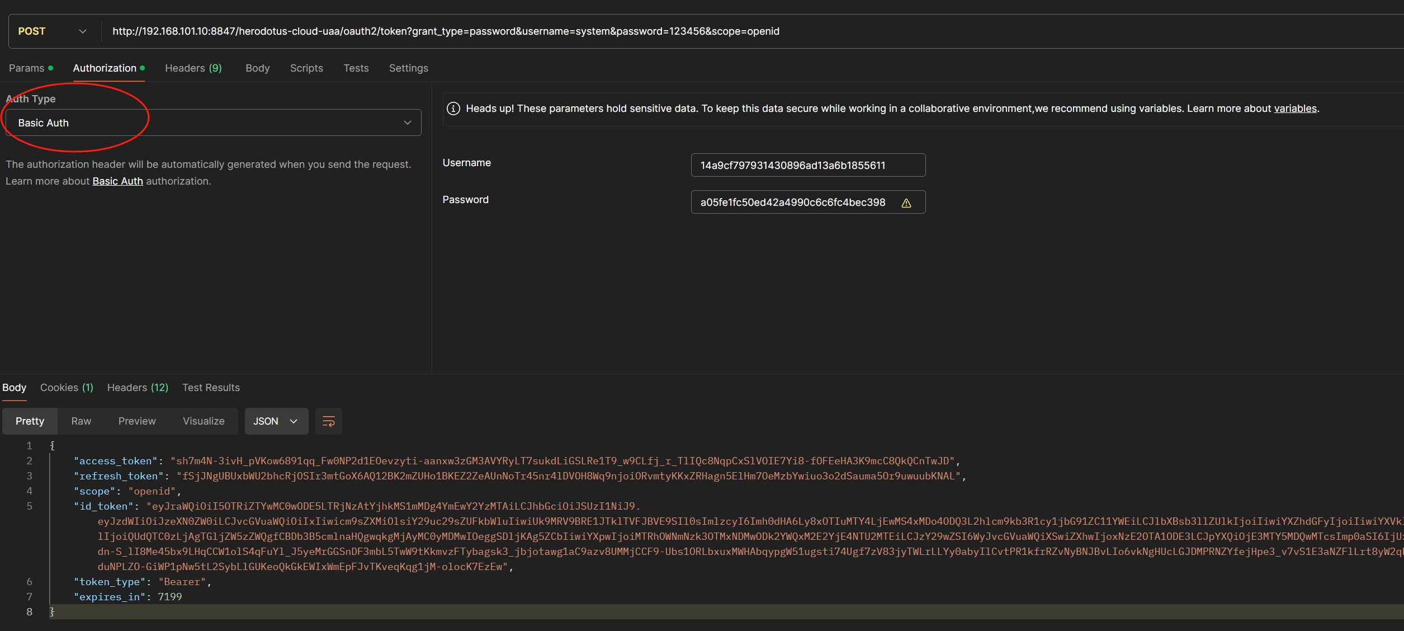Select the Visualize response view
Image resolution: width=1404 pixels, height=631 pixels.
click(x=204, y=421)
